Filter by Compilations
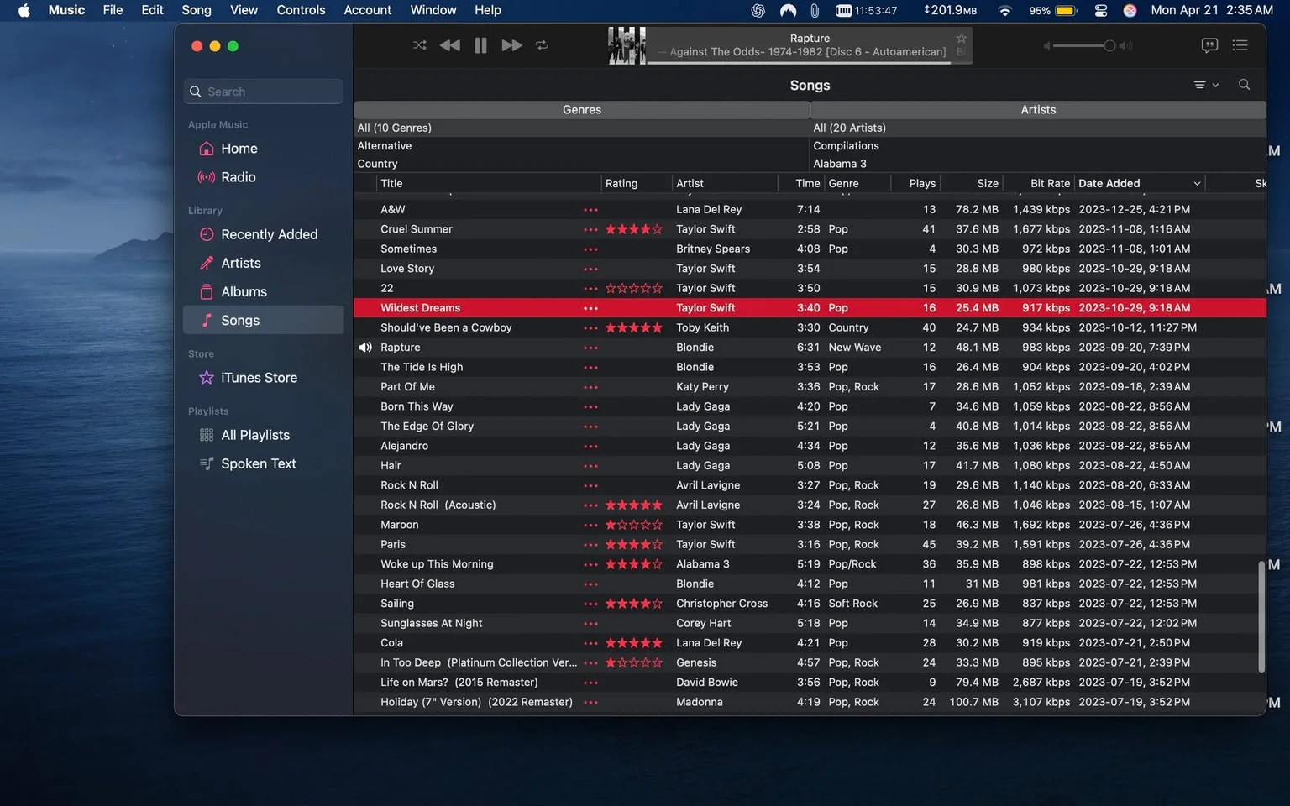The height and width of the screenshot is (806, 1290). pyautogui.click(x=1038, y=145)
